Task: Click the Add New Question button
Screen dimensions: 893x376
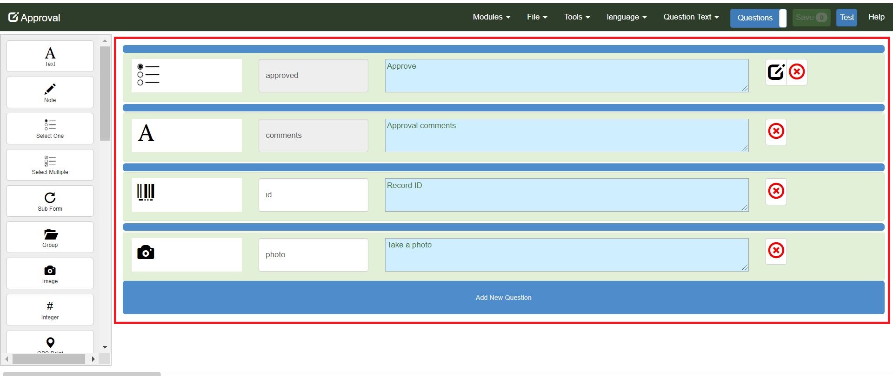Action: [x=503, y=298]
